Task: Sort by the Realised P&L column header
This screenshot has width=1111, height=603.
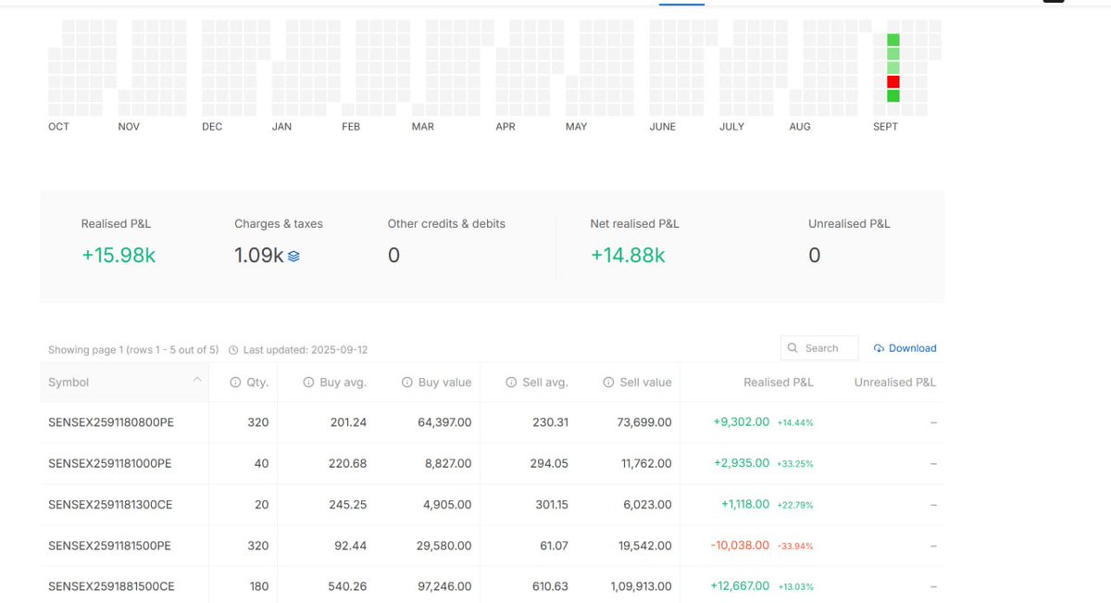Action: click(778, 383)
